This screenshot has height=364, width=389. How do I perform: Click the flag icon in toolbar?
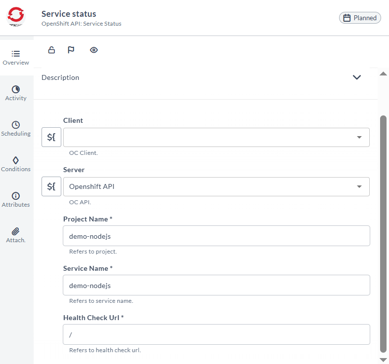pyautogui.click(x=71, y=50)
